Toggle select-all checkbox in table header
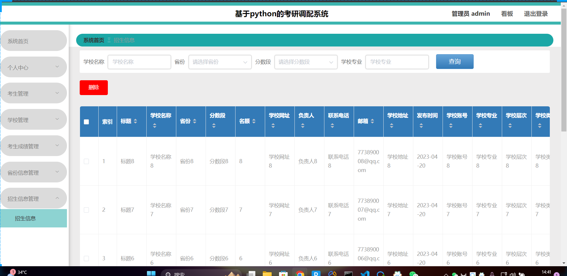This screenshot has height=276, width=567. pos(87,122)
